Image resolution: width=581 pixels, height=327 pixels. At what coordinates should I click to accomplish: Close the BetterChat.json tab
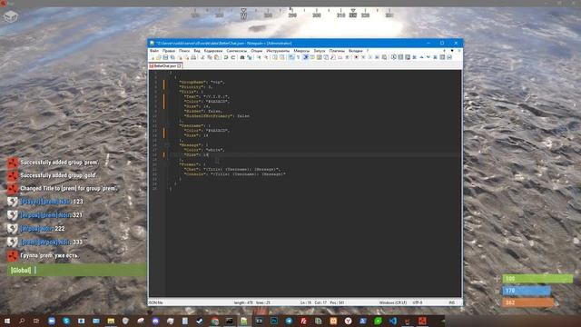pos(179,66)
